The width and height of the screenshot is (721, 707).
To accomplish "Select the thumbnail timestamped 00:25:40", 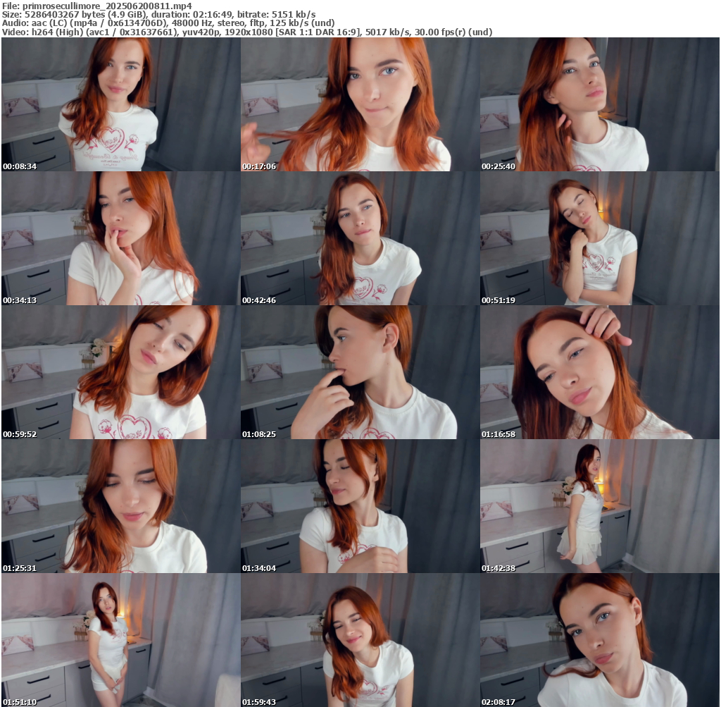I will click(600, 104).
